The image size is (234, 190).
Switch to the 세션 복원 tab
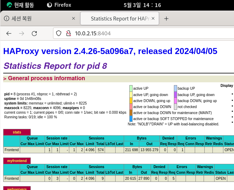point(39,18)
